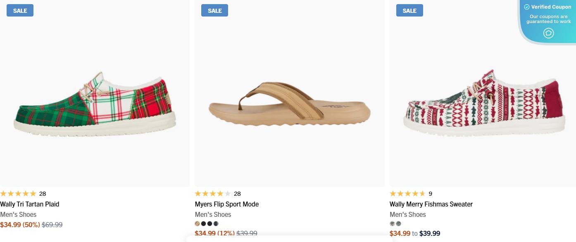The width and height of the screenshot is (576, 242).
Task: Select the tan color swatch for Myers Flip
Action: tap(198, 223)
